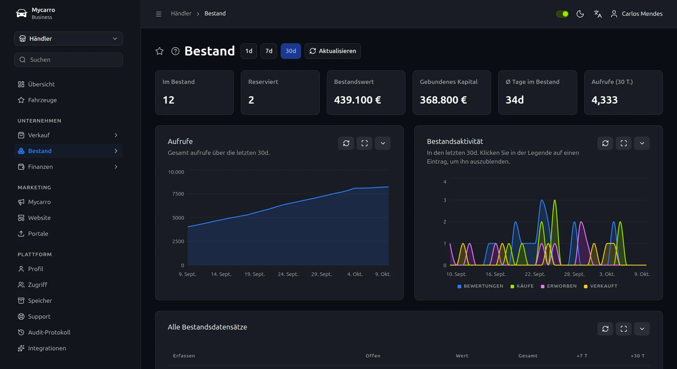677x369 pixels.
Task: Open Carlos Mendes user menu
Action: click(x=636, y=14)
